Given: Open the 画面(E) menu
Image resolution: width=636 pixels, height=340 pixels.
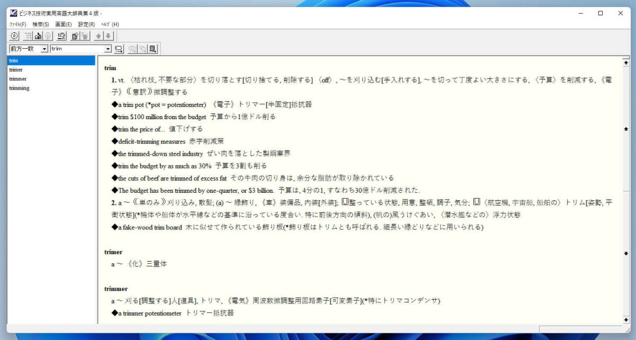Looking at the screenshot, I should coord(64,24).
